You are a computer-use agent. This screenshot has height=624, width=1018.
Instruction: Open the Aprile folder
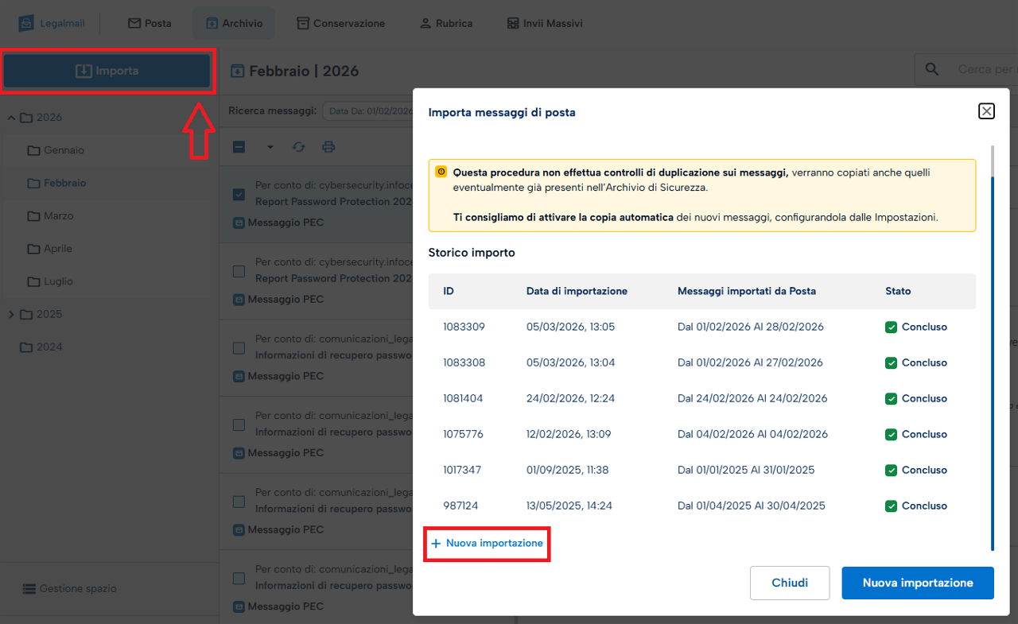click(x=49, y=249)
